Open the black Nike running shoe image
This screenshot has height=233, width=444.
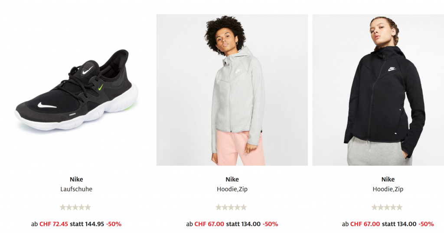pos(76,90)
